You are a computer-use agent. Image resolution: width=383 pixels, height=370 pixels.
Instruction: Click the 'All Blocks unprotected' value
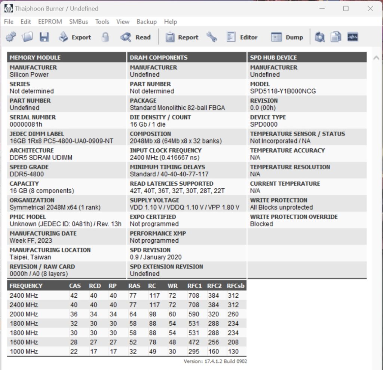coord(281,207)
